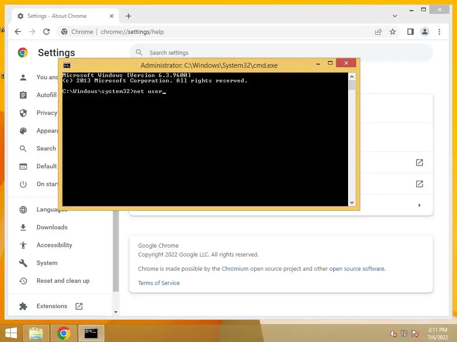The height and width of the screenshot is (342, 457).
Task: Open a new Chrome tab
Action: point(129,16)
